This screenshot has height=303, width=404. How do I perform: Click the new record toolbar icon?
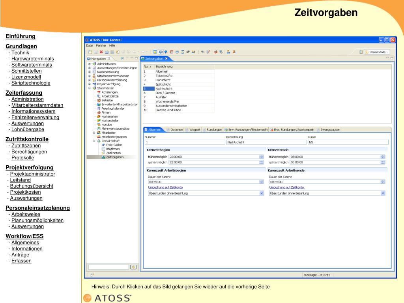pyautogui.click(x=90, y=52)
